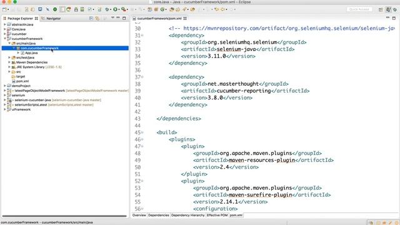Toggle the highlighted square button in main toolbar
The height and width of the screenshot is (225, 400).
pyautogui.click(x=62, y=9)
